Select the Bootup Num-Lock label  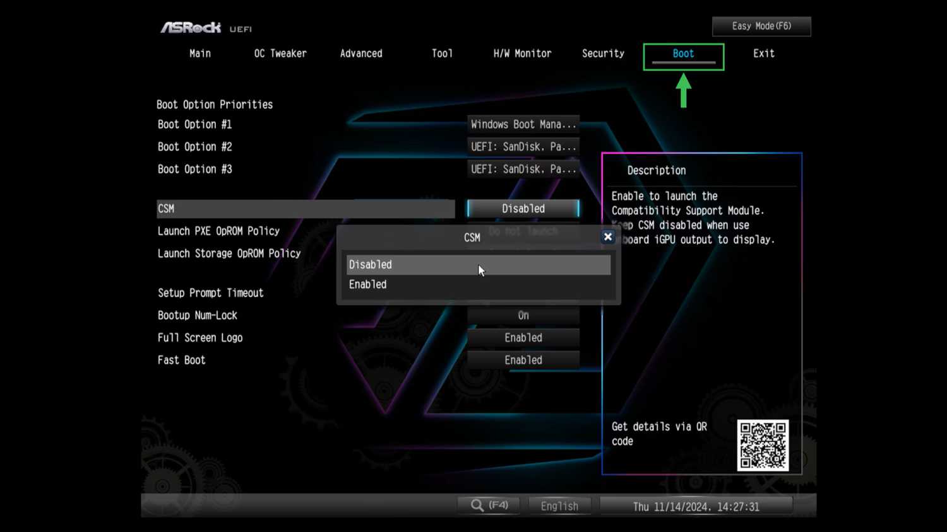coord(198,315)
